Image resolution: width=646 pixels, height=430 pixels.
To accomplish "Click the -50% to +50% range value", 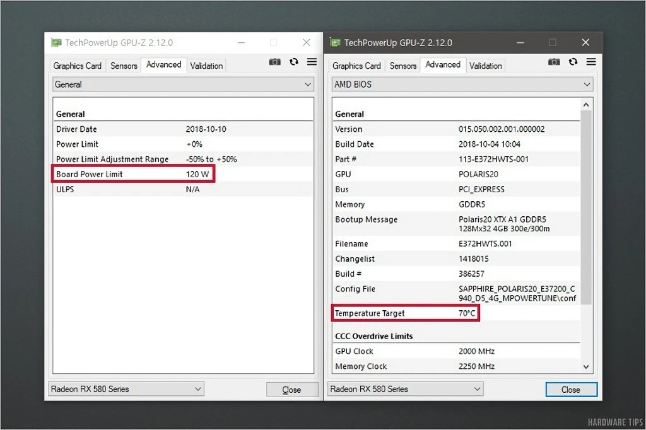I will pyautogui.click(x=211, y=159).
